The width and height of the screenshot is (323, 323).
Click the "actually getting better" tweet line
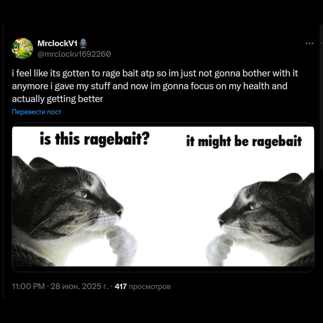[57, 99]
